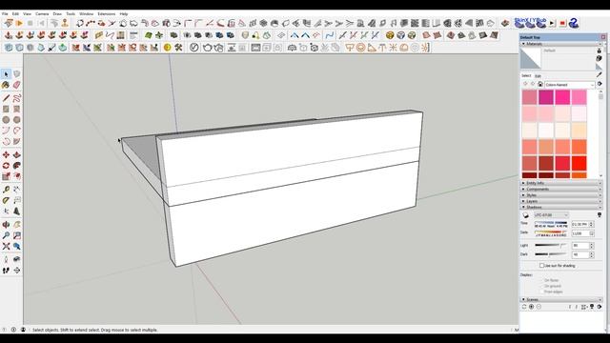Activate the Move tool
The width and height of the screenshot is (610, 343).
coord(6,154)
